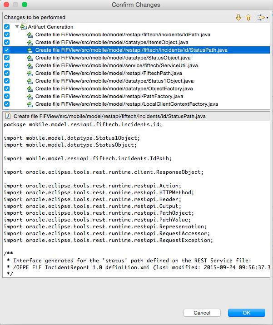
Task: Select previous change with up arrow icon
Action: coord(248,17)
